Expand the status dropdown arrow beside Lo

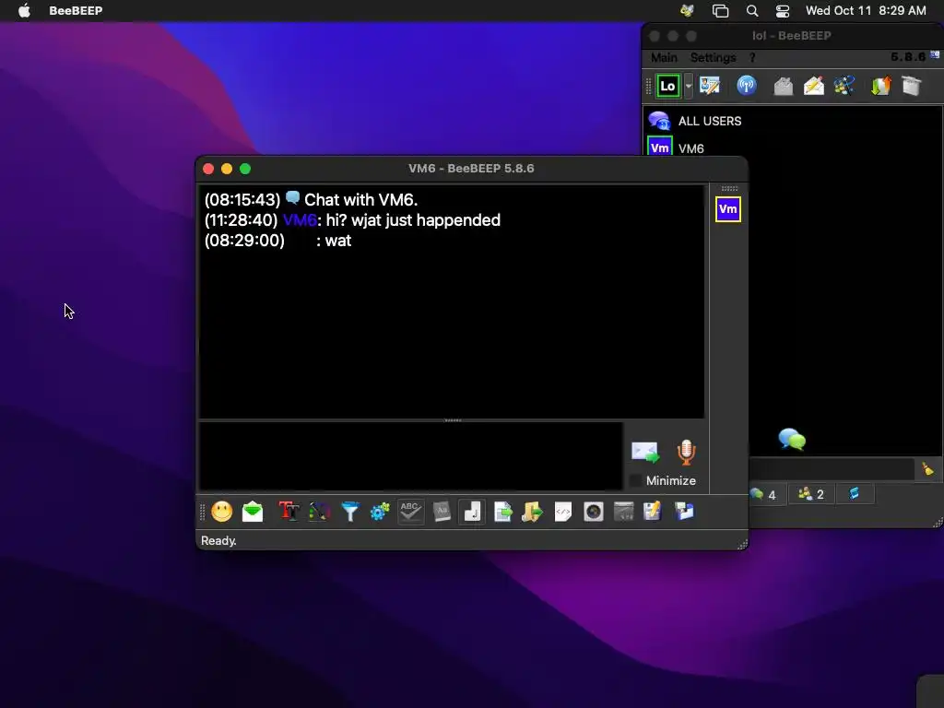688,86
